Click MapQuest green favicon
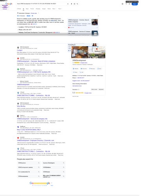 pos(18,69)
